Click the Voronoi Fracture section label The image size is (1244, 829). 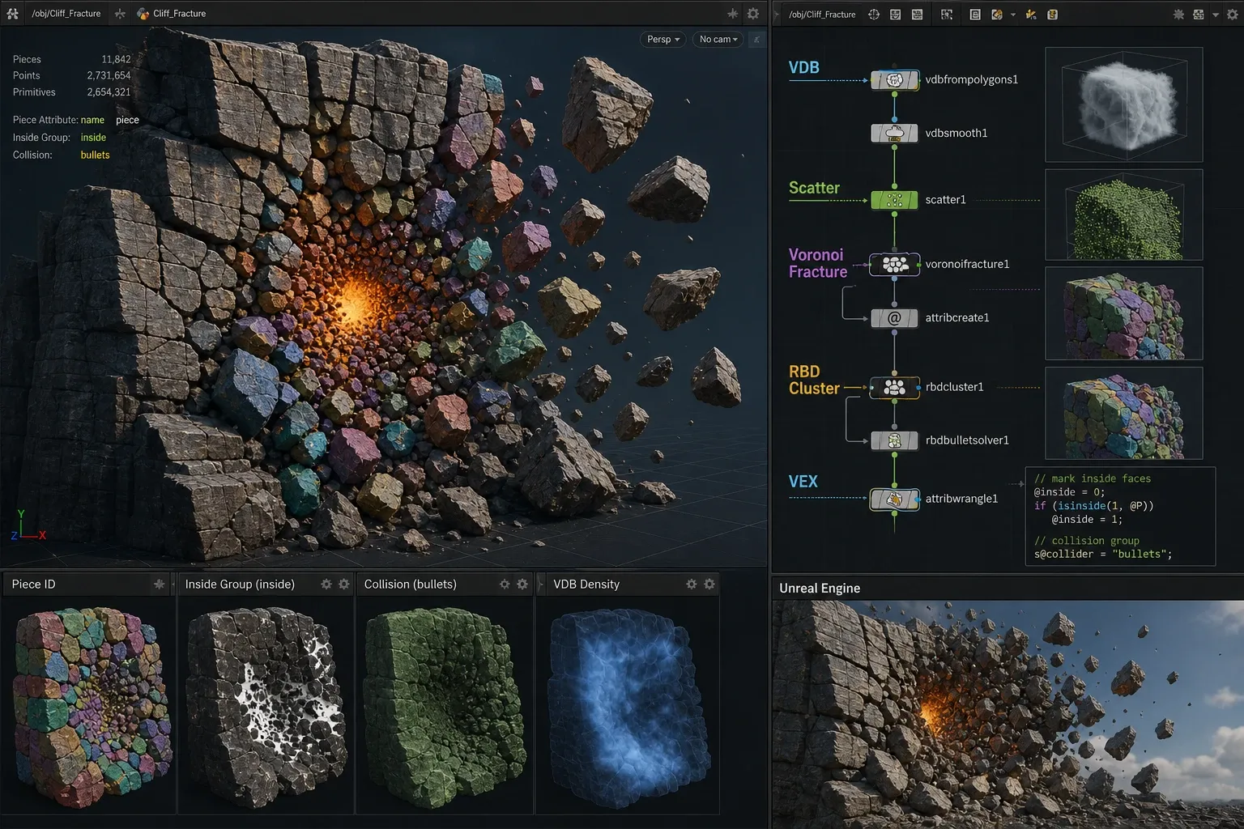coord(818,263)
